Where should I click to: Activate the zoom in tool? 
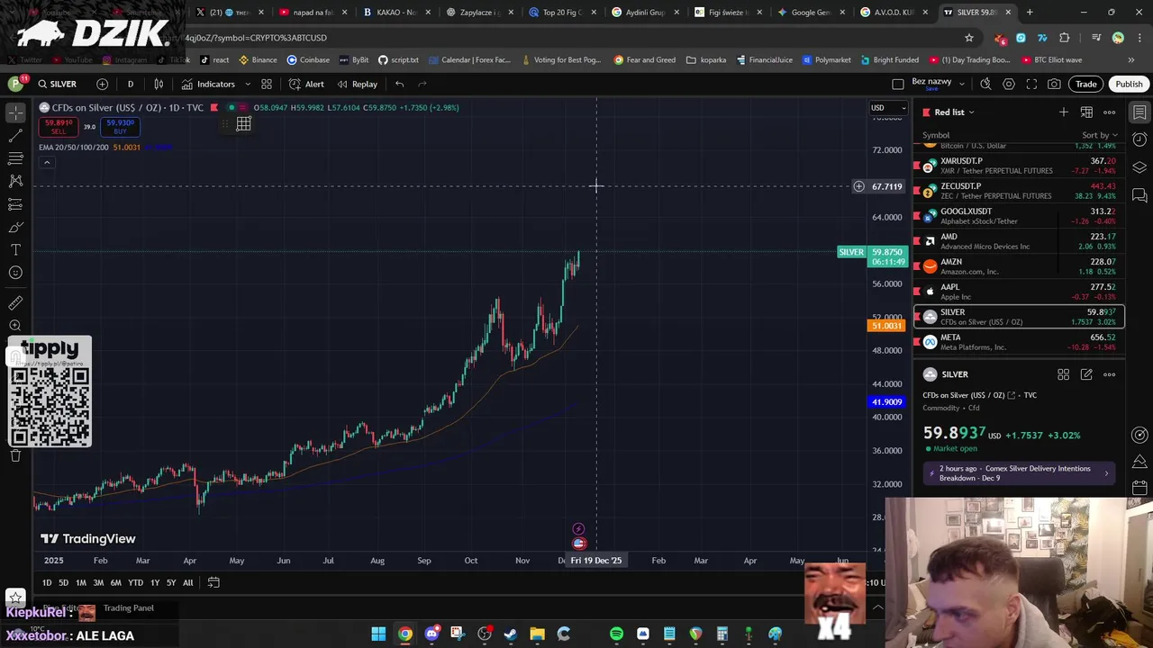15,326
